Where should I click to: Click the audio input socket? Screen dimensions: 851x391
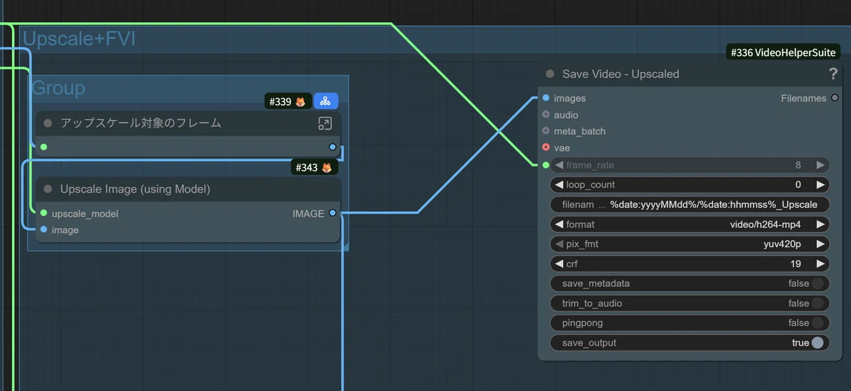point(545,115)
